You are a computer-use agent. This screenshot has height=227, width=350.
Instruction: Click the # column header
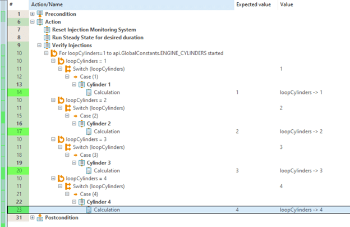click(19, 4)
